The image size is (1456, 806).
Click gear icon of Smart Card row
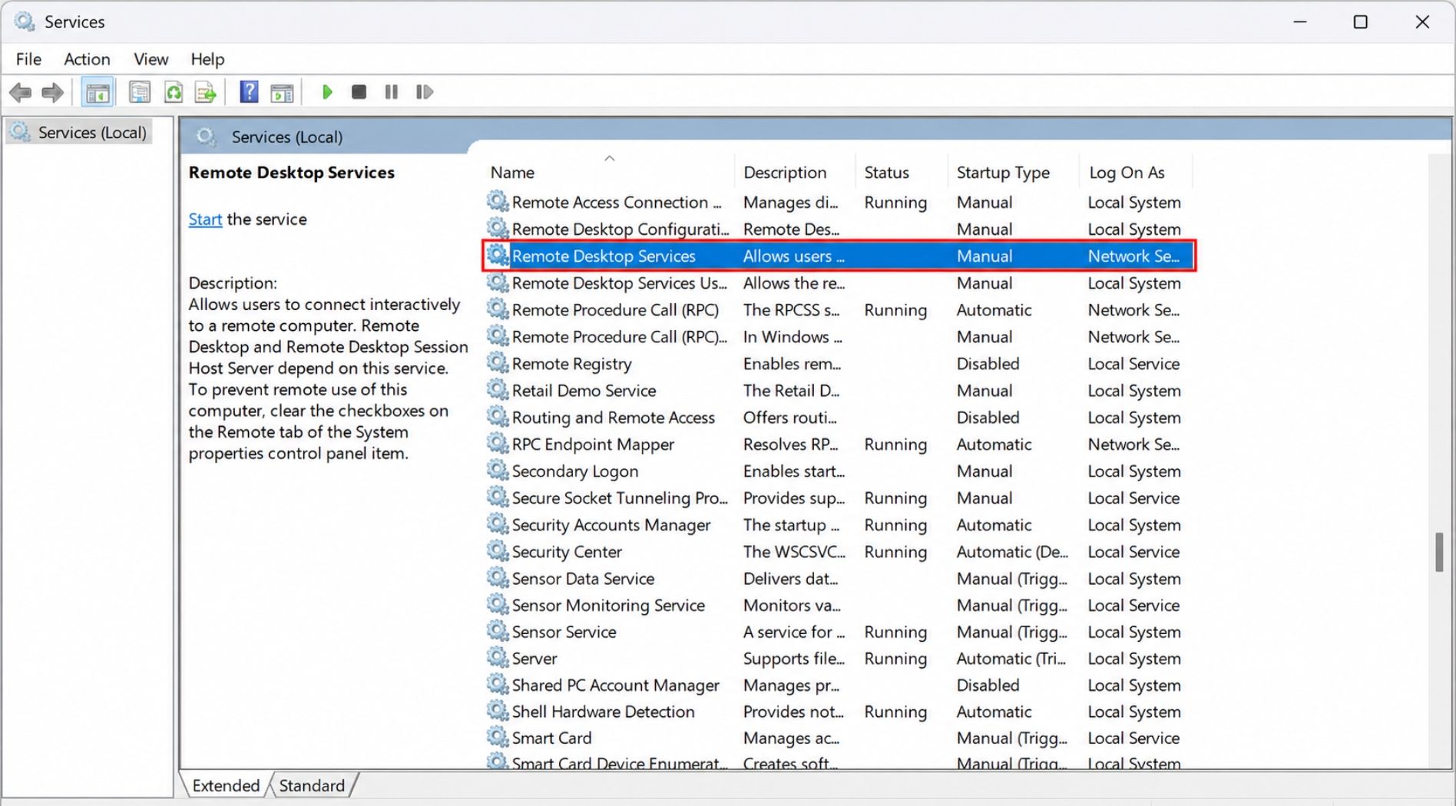click(x=498, y=737)
